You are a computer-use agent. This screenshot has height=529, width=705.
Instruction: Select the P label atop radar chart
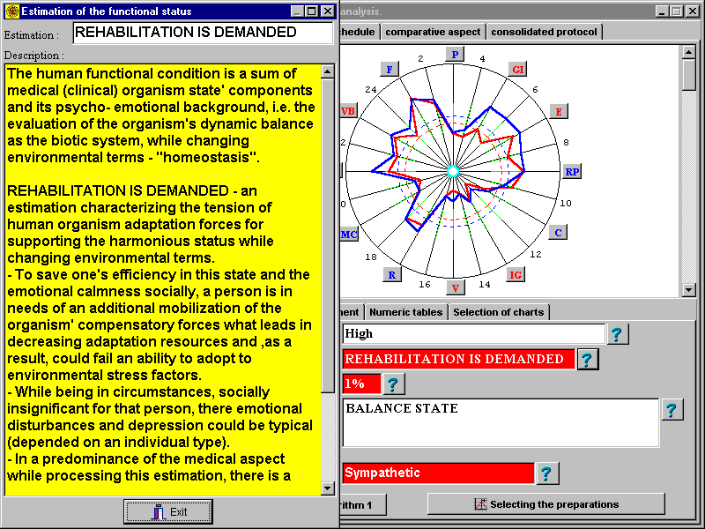[455, 54]
